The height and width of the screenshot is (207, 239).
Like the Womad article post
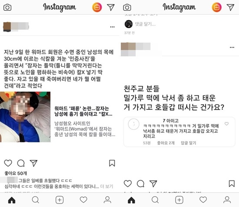click(x=8, y=163)
